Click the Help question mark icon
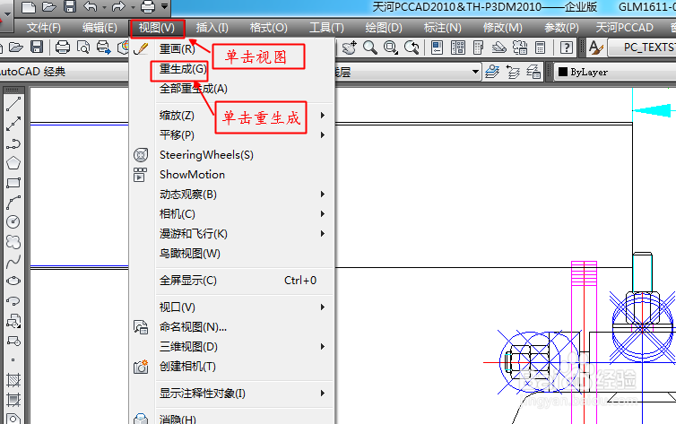The width and height of the screenshot is (676, 424). pos(567,48)
